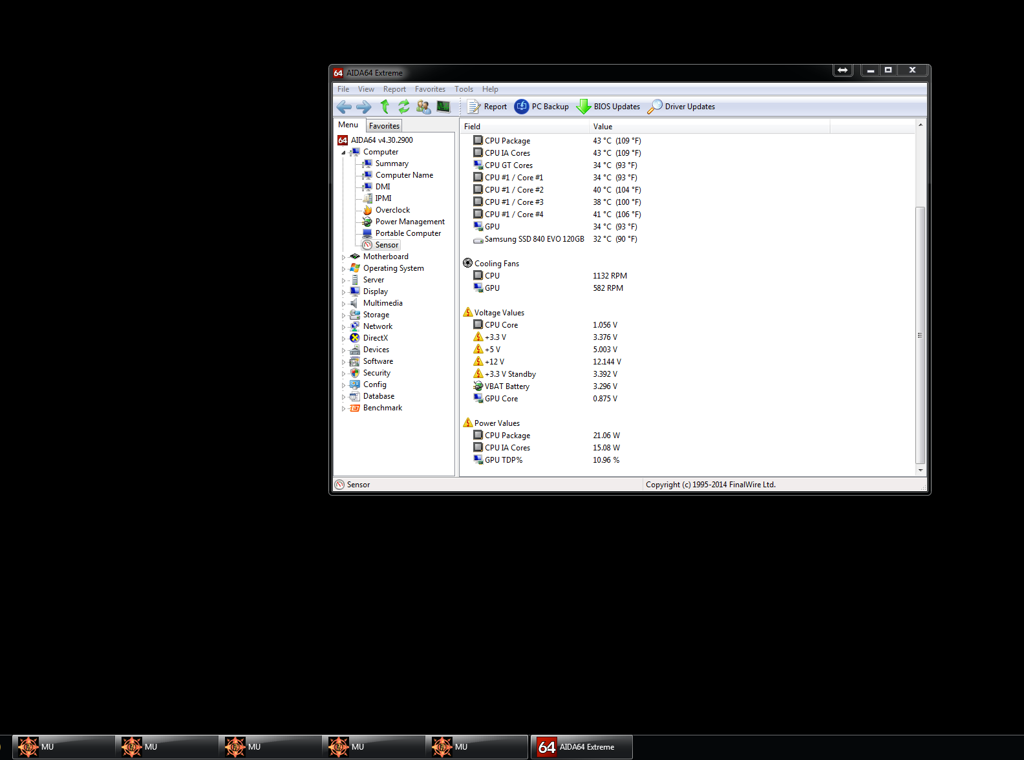
Task: Click the Report toolbar button
Action: coord(487,107)
